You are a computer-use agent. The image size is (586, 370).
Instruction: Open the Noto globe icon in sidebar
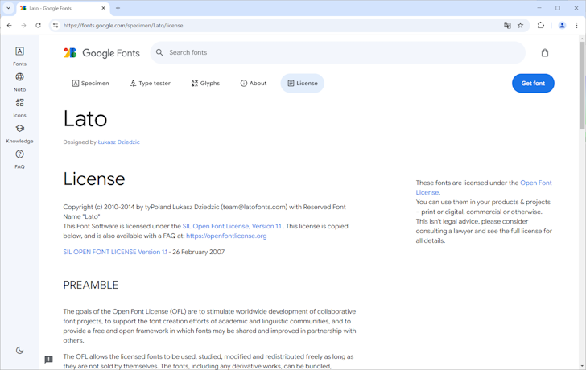coord(19,77)
